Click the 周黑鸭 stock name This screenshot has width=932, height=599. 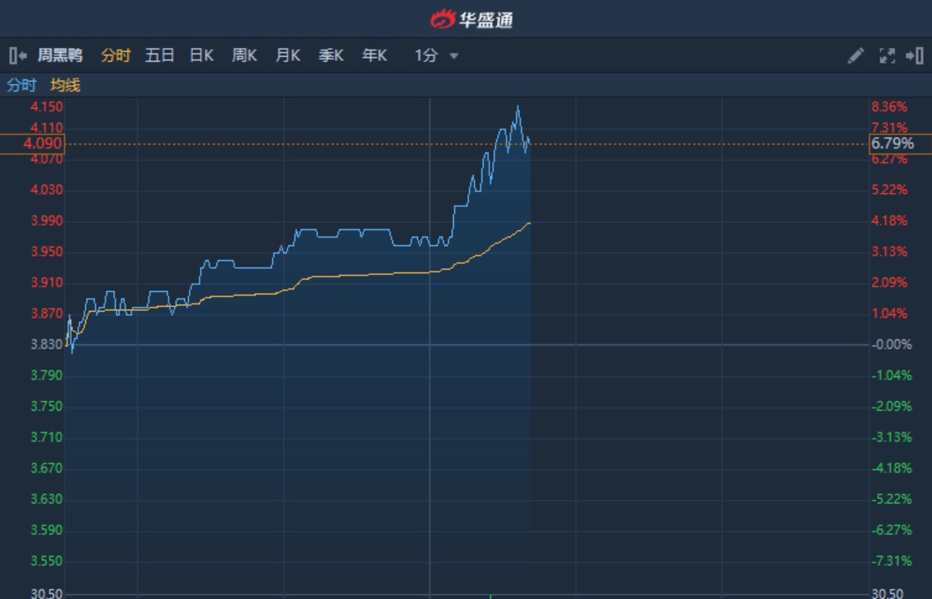click(60, 55)
